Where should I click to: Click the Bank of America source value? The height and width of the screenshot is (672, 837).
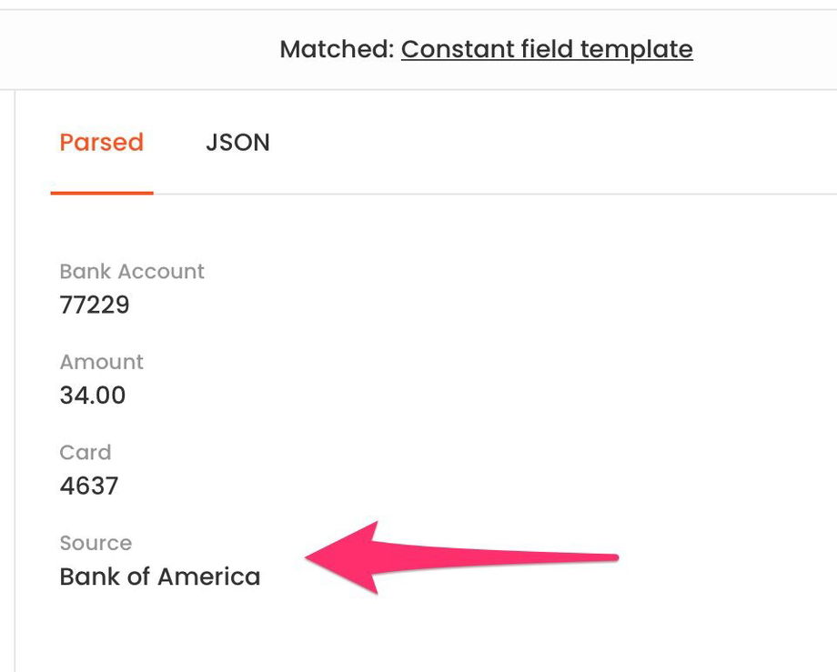(160, 577)
